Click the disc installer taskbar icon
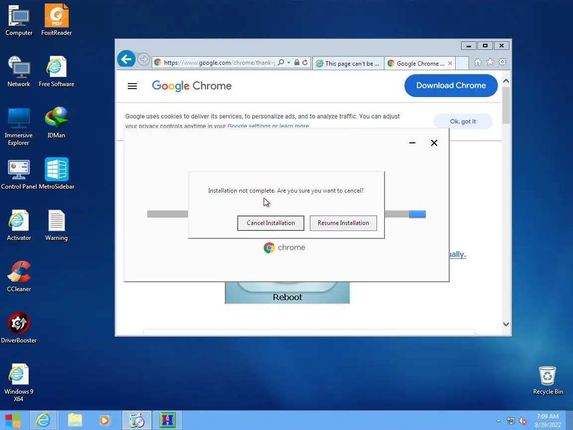Image resolution: width=573 pixels, height=430 pixels. 137,420
